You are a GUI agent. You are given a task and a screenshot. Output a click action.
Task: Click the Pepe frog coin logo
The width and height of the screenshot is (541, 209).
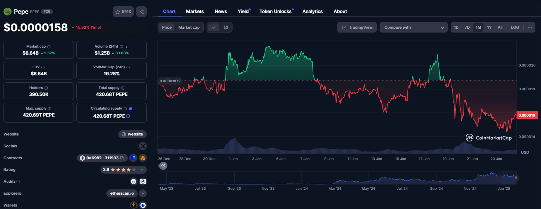click(x=8, y=12)
